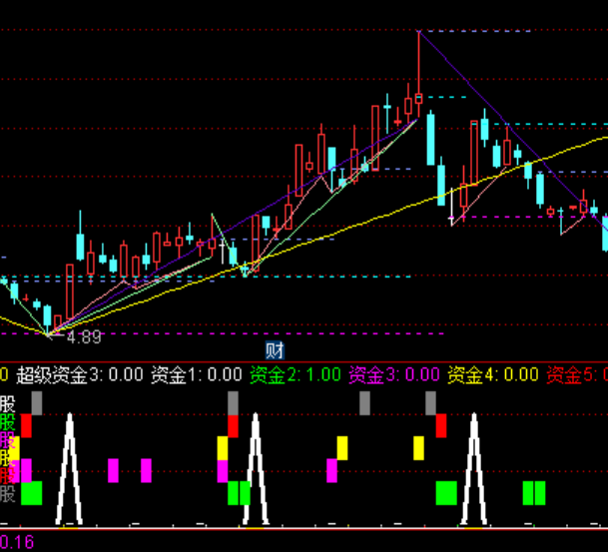Click the 0.16 value at bottom left
This screenshot has width=608, height=552.
click(15, 542)
